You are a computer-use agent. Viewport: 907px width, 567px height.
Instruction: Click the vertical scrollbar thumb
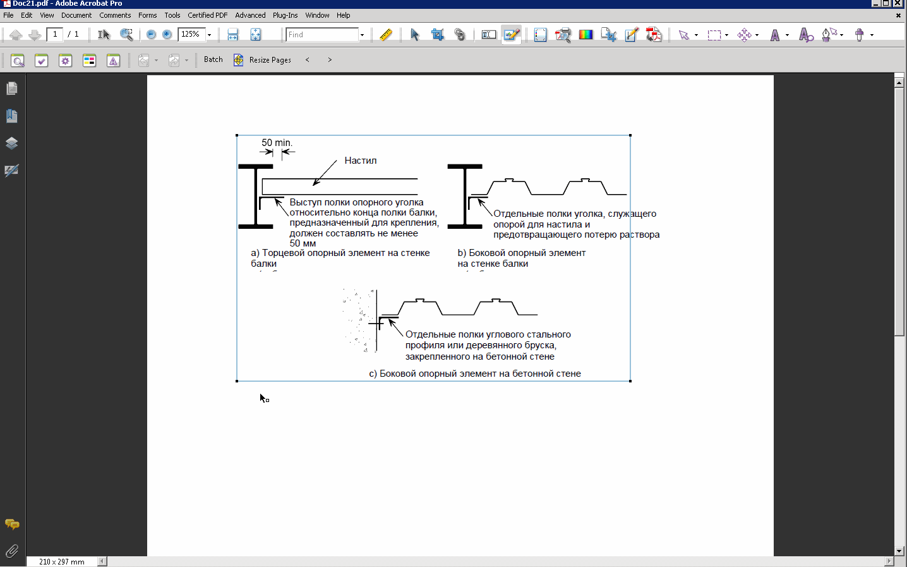pyautogui.click(x=899, y=212)
